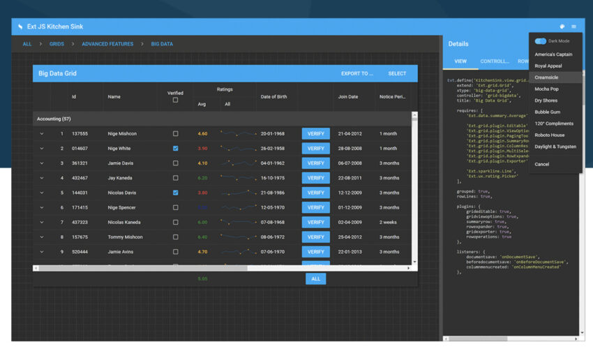This screenshot has height=356, width=593.
Task: Click the grid horizontal scrollbar thumb
Action: point(143,268)
